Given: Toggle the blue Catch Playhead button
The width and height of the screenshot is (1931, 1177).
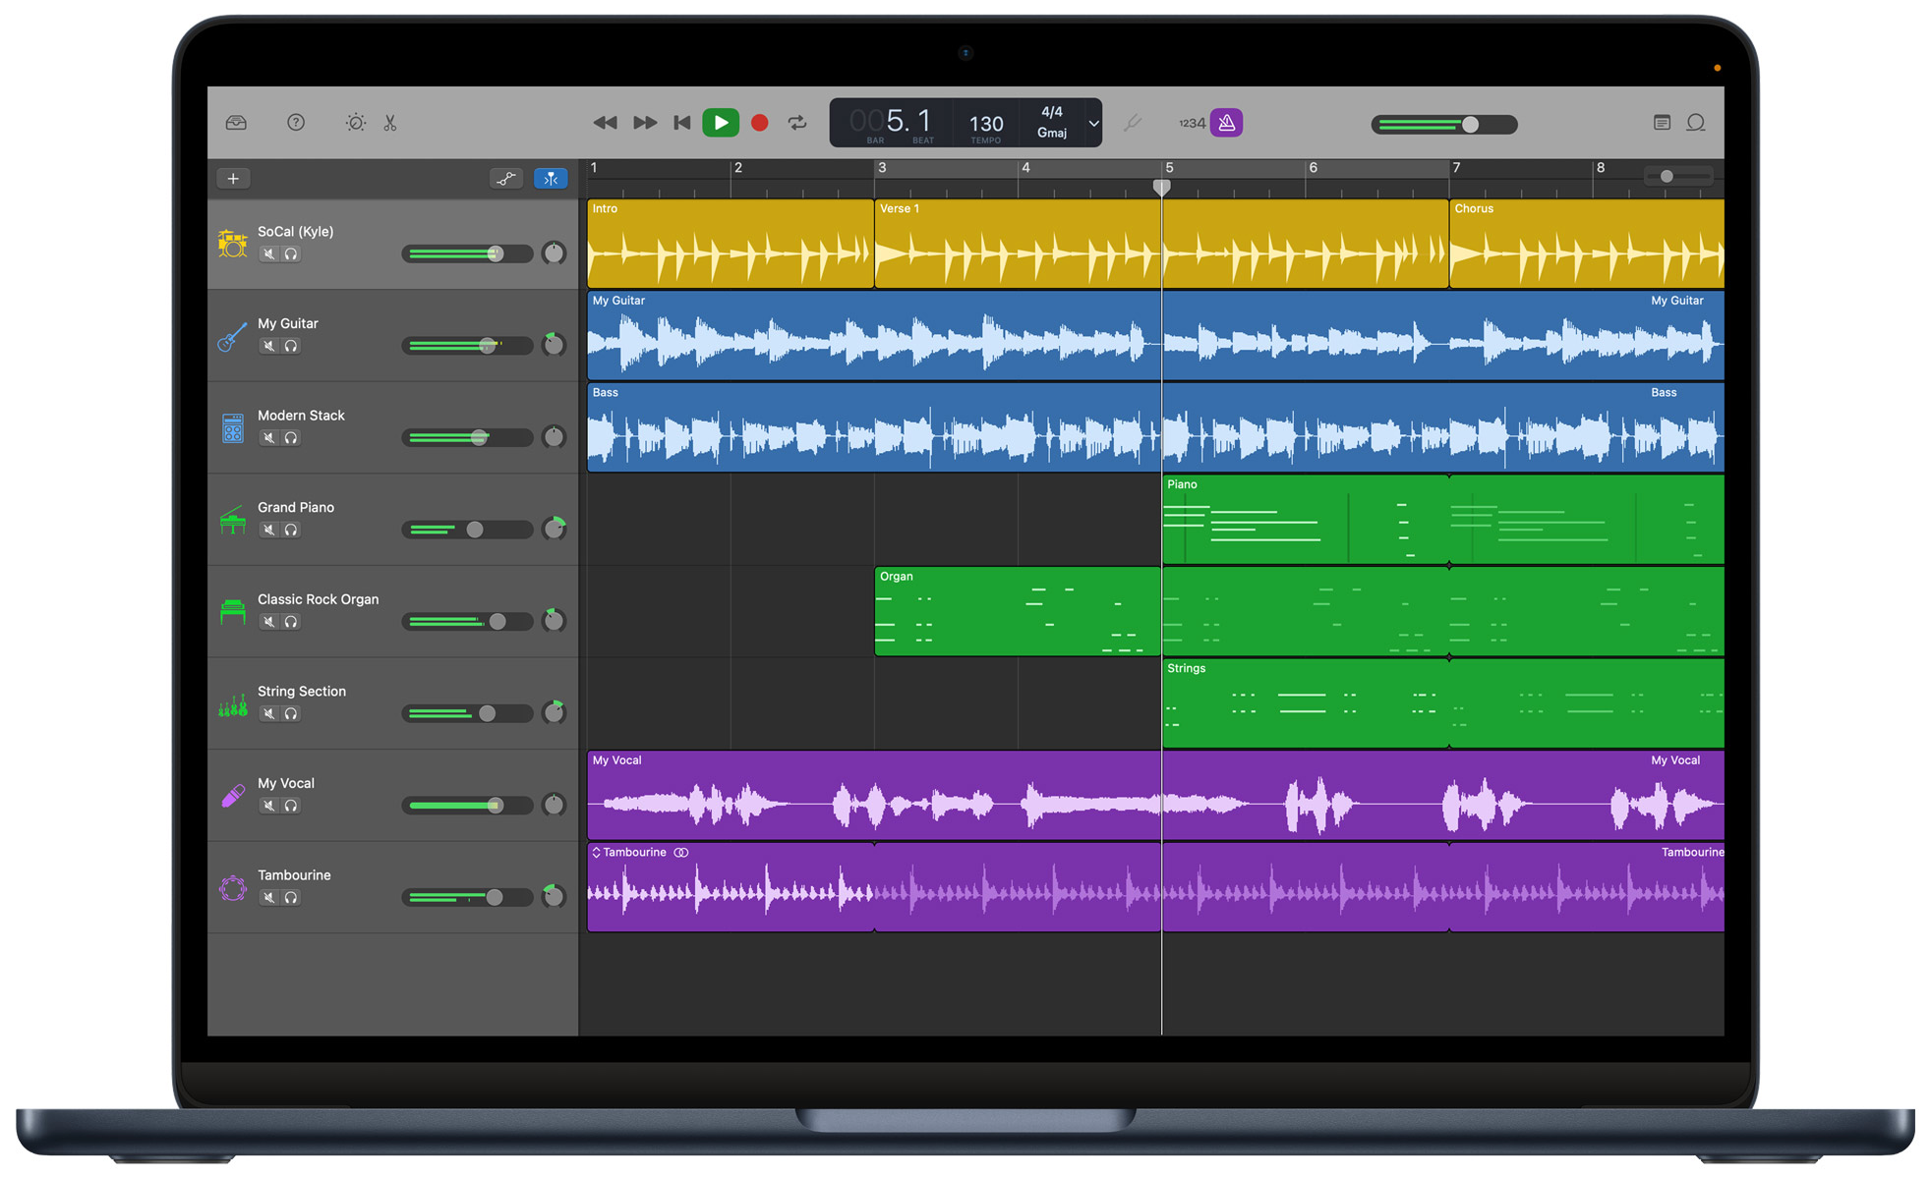Looking at the screenshot, I should pyautogui.click(x=551, y=179).
